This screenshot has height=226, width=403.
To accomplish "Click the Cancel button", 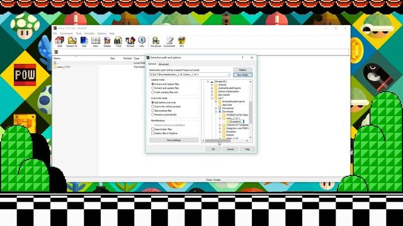I will (230, 149).
